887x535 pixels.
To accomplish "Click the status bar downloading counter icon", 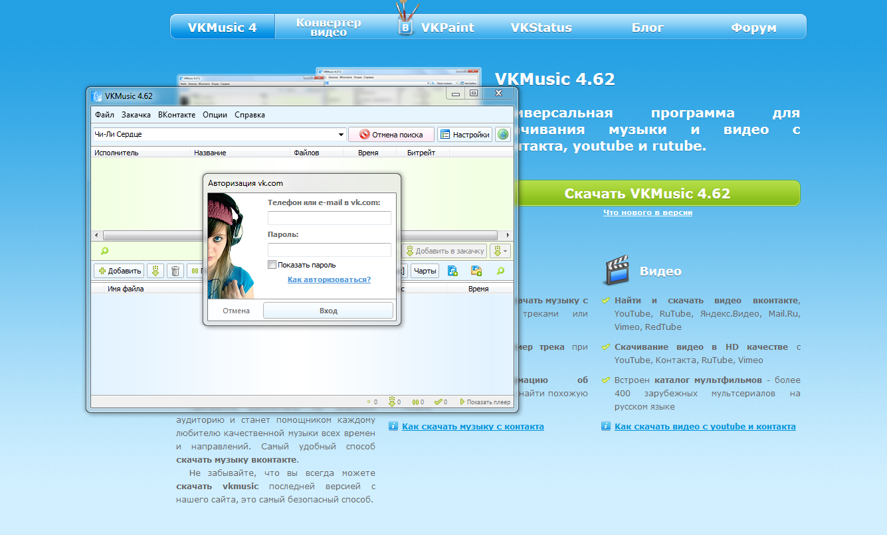I will pos(393,402).
